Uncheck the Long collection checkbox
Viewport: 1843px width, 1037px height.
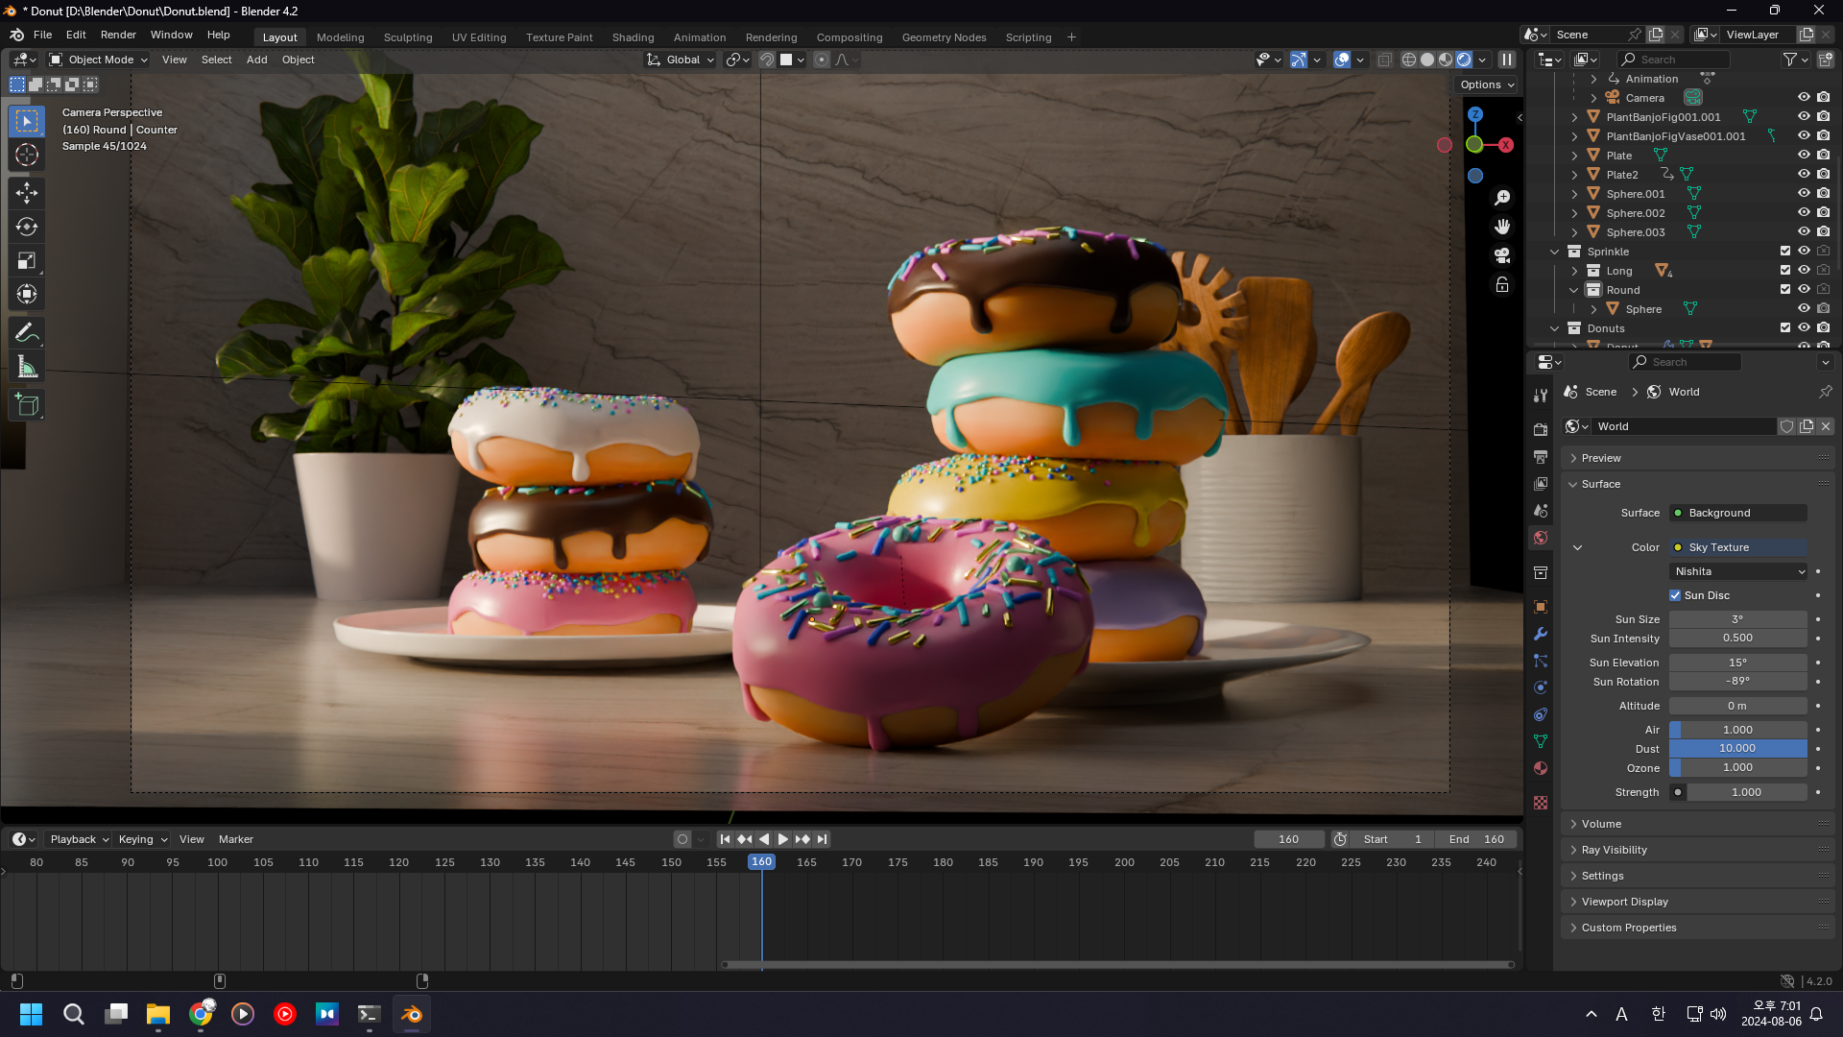click(1785, 270)
